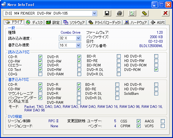Toggle SolidBurn write checkbox
173x138 pixels.
pos(156,93)
